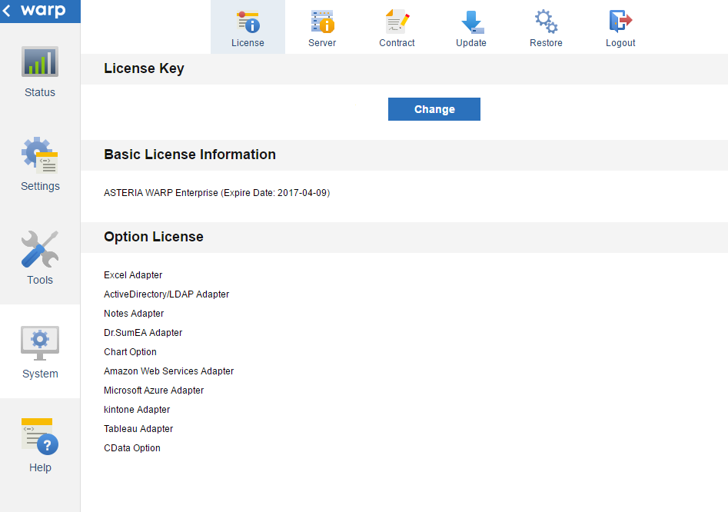Select the Amazon Web Services Adapter entry
The width and height of the screenshot is (728, 512).
click(x=168, y=371)
